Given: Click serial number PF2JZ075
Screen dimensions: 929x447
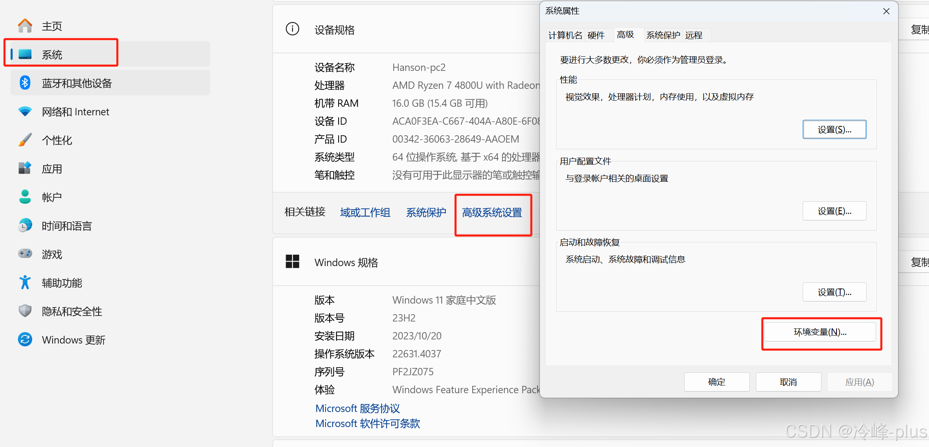Looking at the screenshot, I should click(413, 372).
